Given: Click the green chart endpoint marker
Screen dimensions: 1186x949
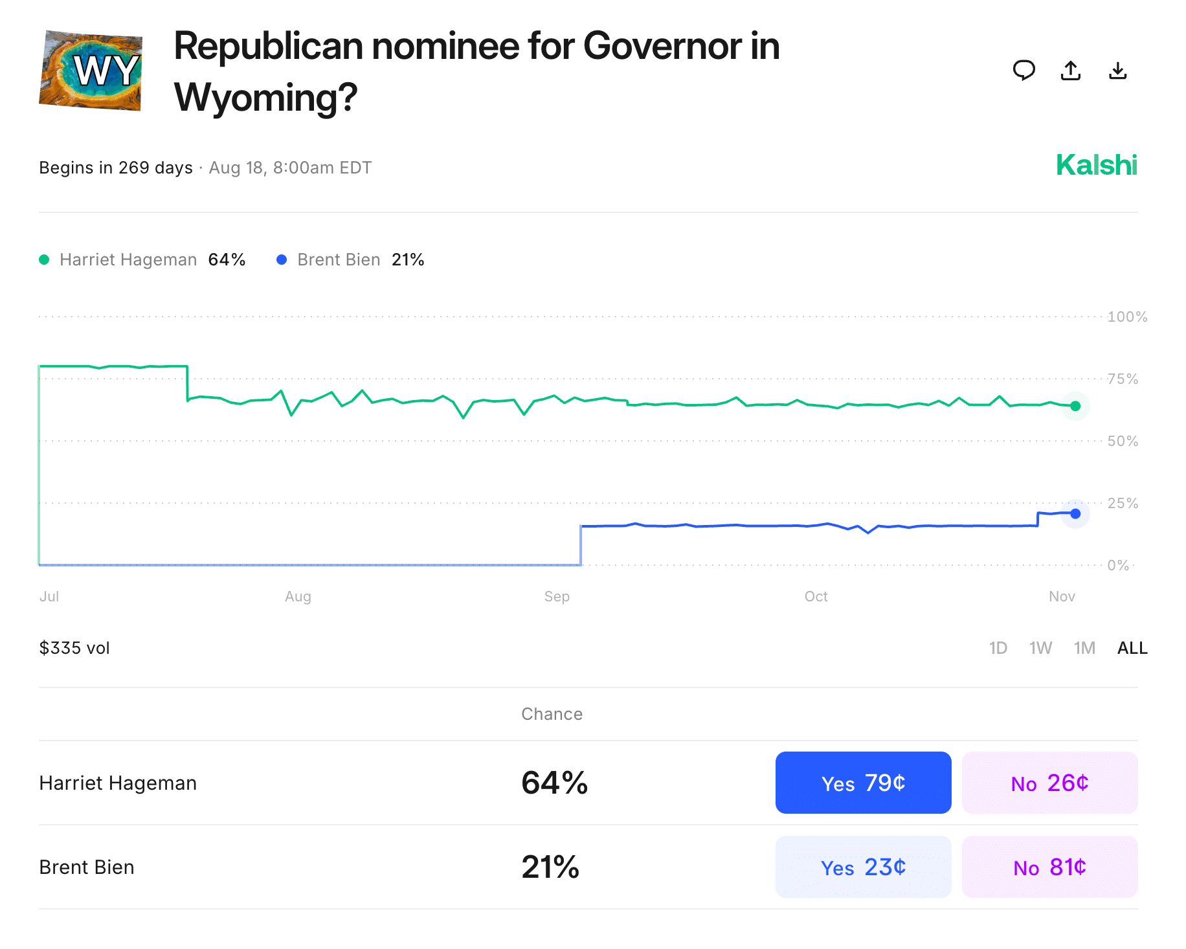Looking at the screenshot, I should coord(1075,406).
